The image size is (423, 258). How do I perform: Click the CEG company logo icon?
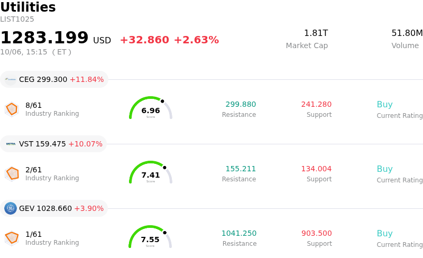(11, 80)
